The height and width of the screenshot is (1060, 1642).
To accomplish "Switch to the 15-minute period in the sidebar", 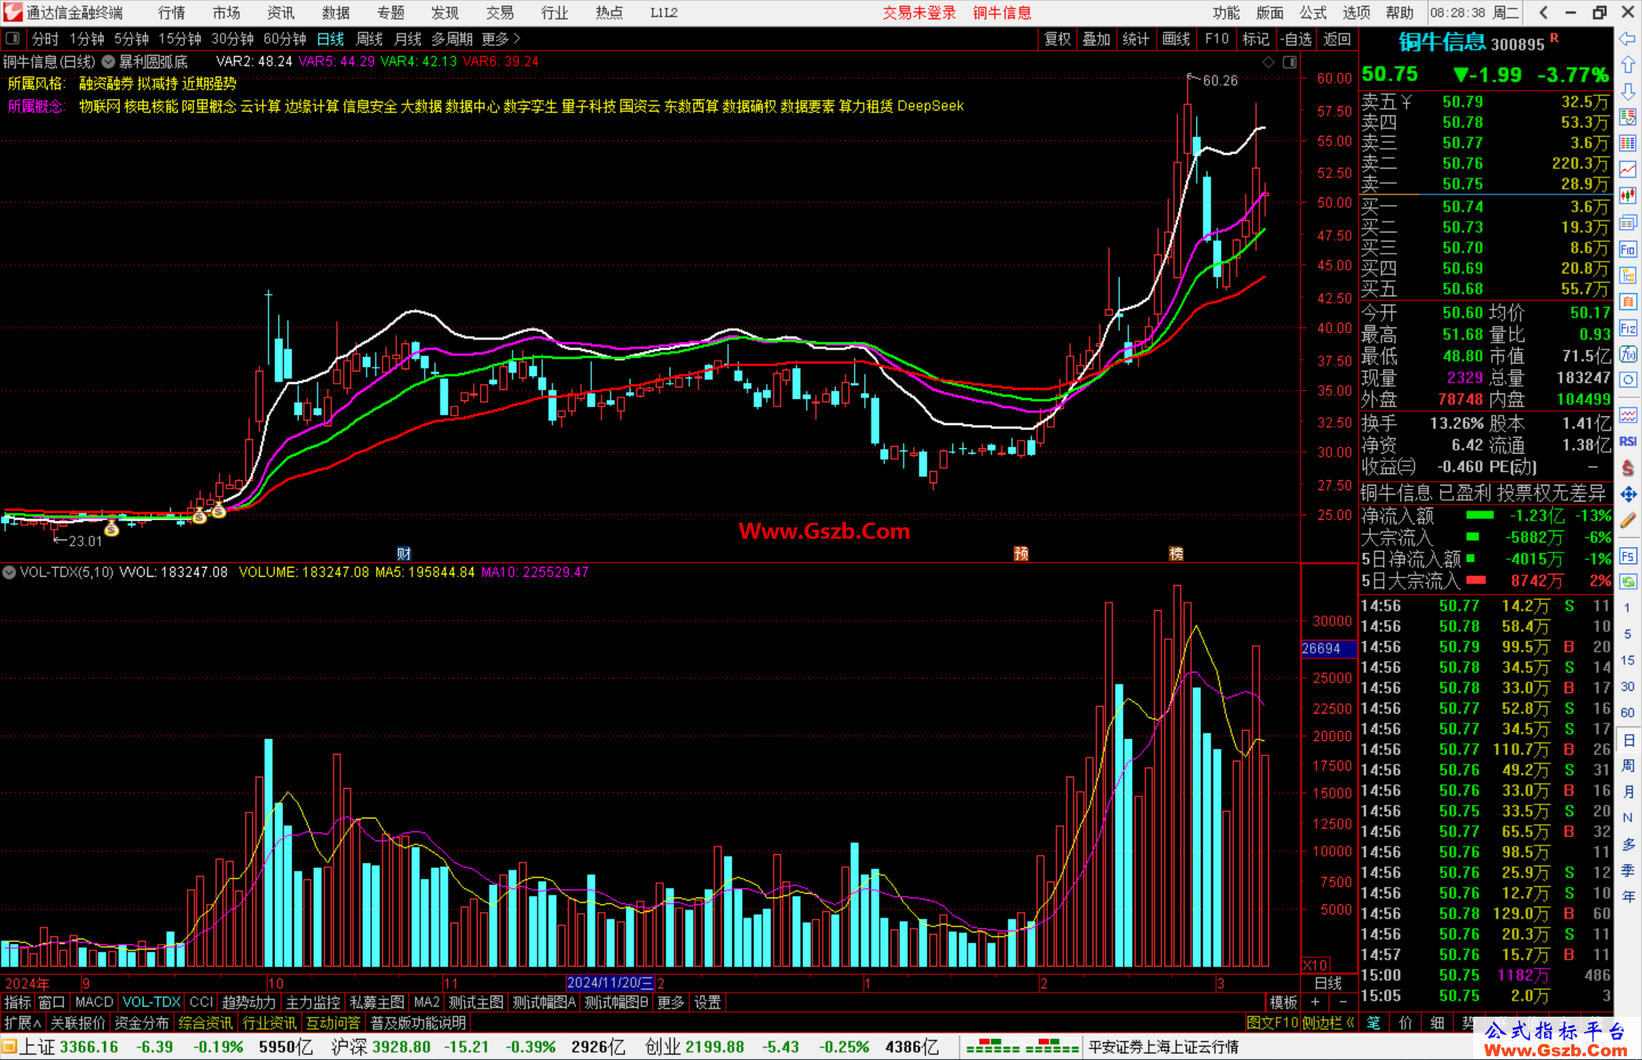I will coord(1628,660).
